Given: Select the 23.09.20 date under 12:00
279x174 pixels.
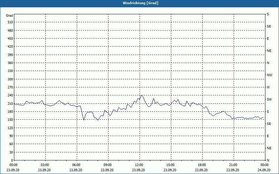Looking at the screenshot, I should click(x=138, y=170).
